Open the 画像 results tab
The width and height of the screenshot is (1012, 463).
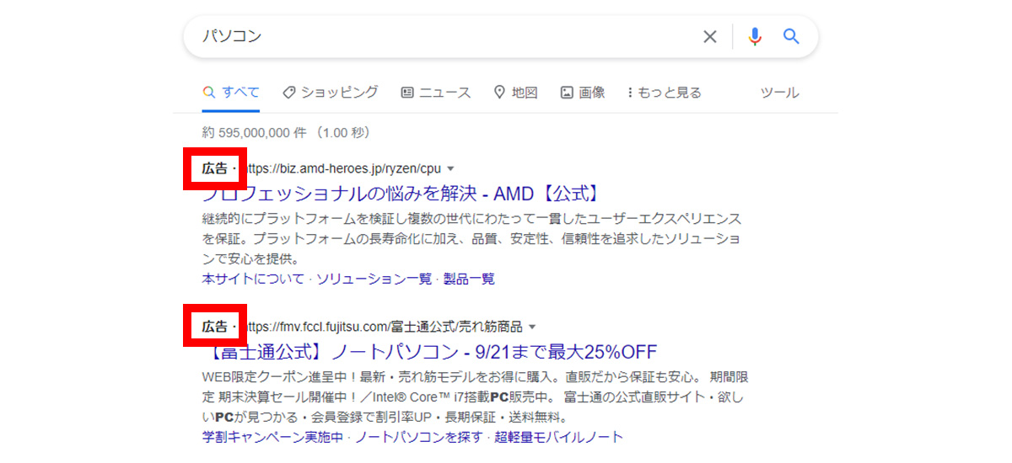[583, 93]
